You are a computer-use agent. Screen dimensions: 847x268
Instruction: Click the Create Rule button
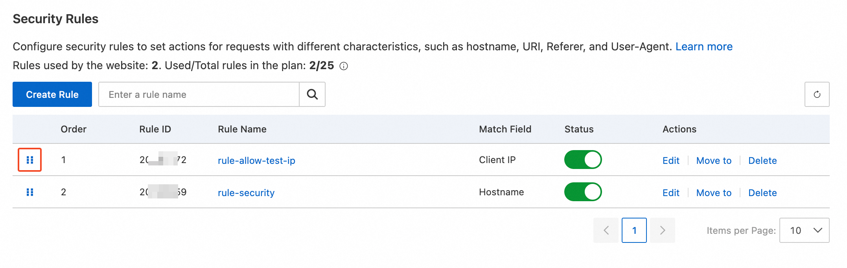(52, 94)
